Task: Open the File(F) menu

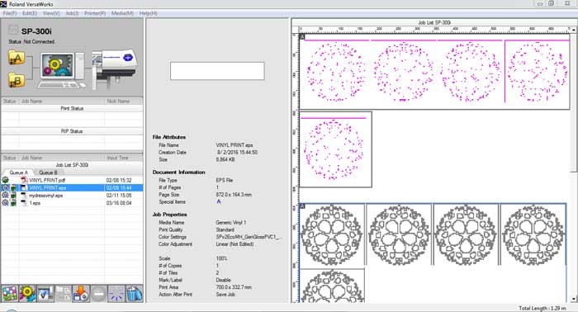Action: (x=10, y=13)
